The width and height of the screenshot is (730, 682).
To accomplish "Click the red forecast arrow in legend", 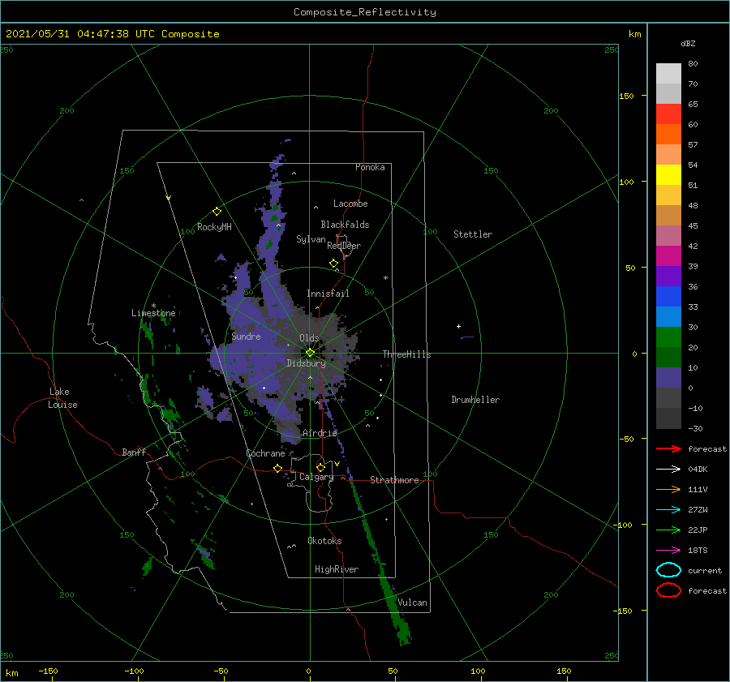I will [x=668, y=448].
